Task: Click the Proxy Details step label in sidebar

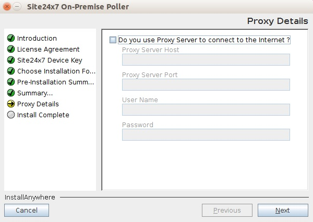Action: pos(38,104)
